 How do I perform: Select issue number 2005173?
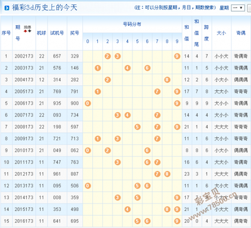24,91
